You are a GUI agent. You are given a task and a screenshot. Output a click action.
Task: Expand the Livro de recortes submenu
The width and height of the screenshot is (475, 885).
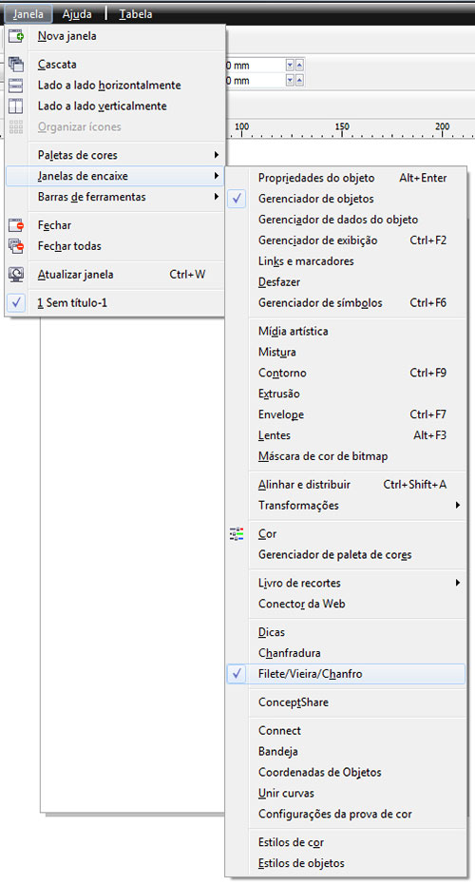(x=458, y=583)
